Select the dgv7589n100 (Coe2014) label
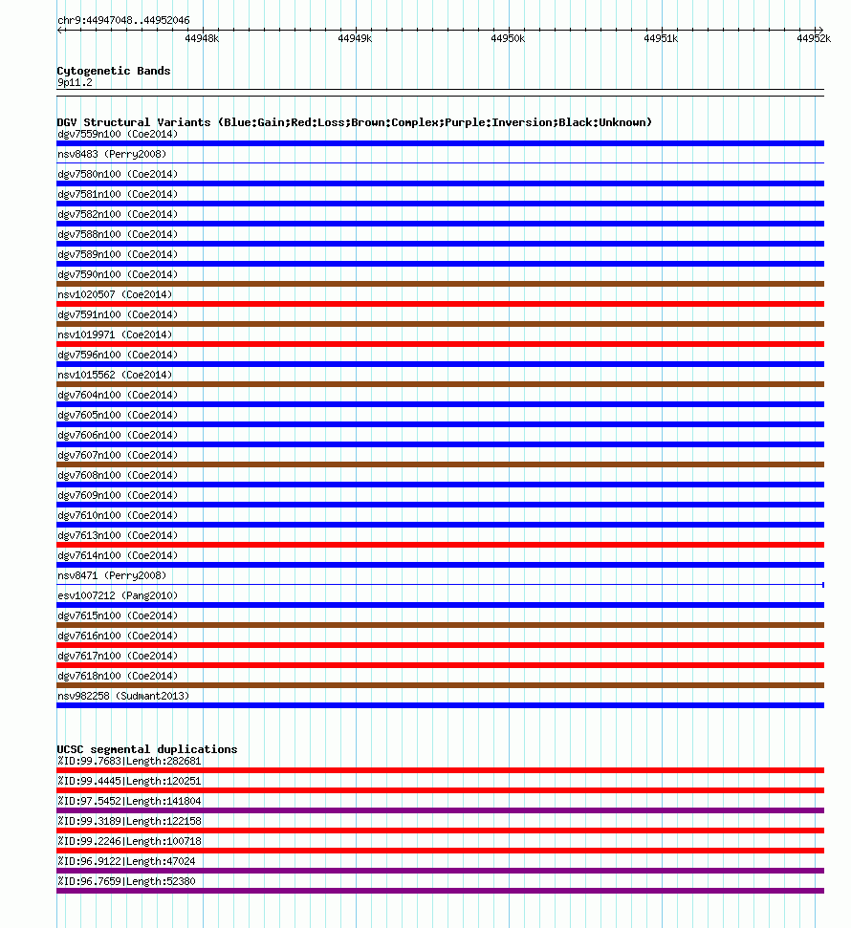Viewport: 851px width, 928px height. pyautogui.click(x=118, y=255)
